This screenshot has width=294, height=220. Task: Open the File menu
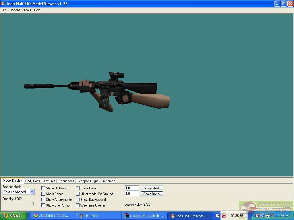point(4,10)
